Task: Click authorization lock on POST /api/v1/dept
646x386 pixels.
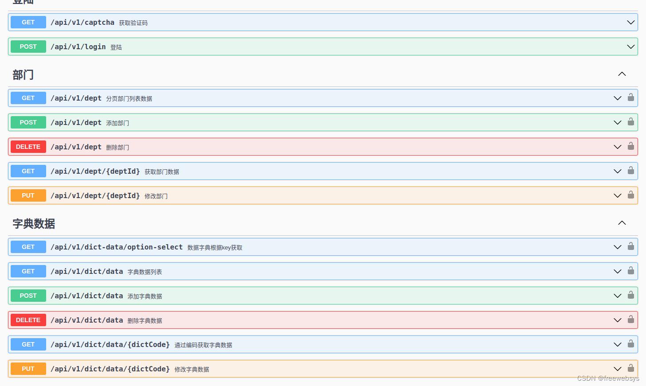Action: 630,122
